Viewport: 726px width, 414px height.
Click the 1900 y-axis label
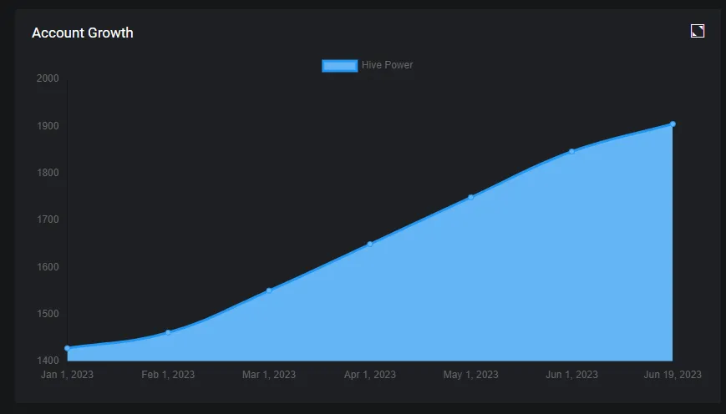click(48, 126)
